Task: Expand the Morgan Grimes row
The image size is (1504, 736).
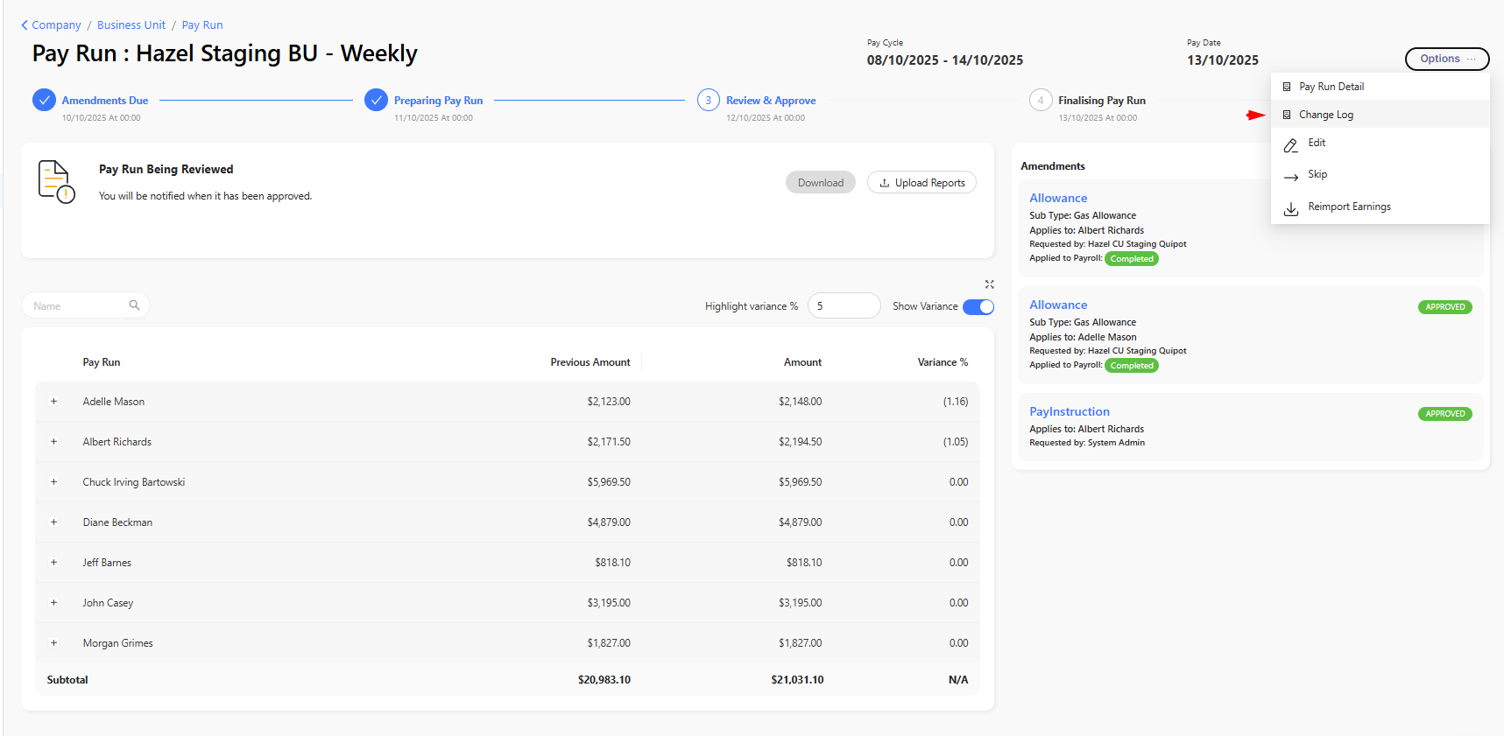Action: point(53,643)
